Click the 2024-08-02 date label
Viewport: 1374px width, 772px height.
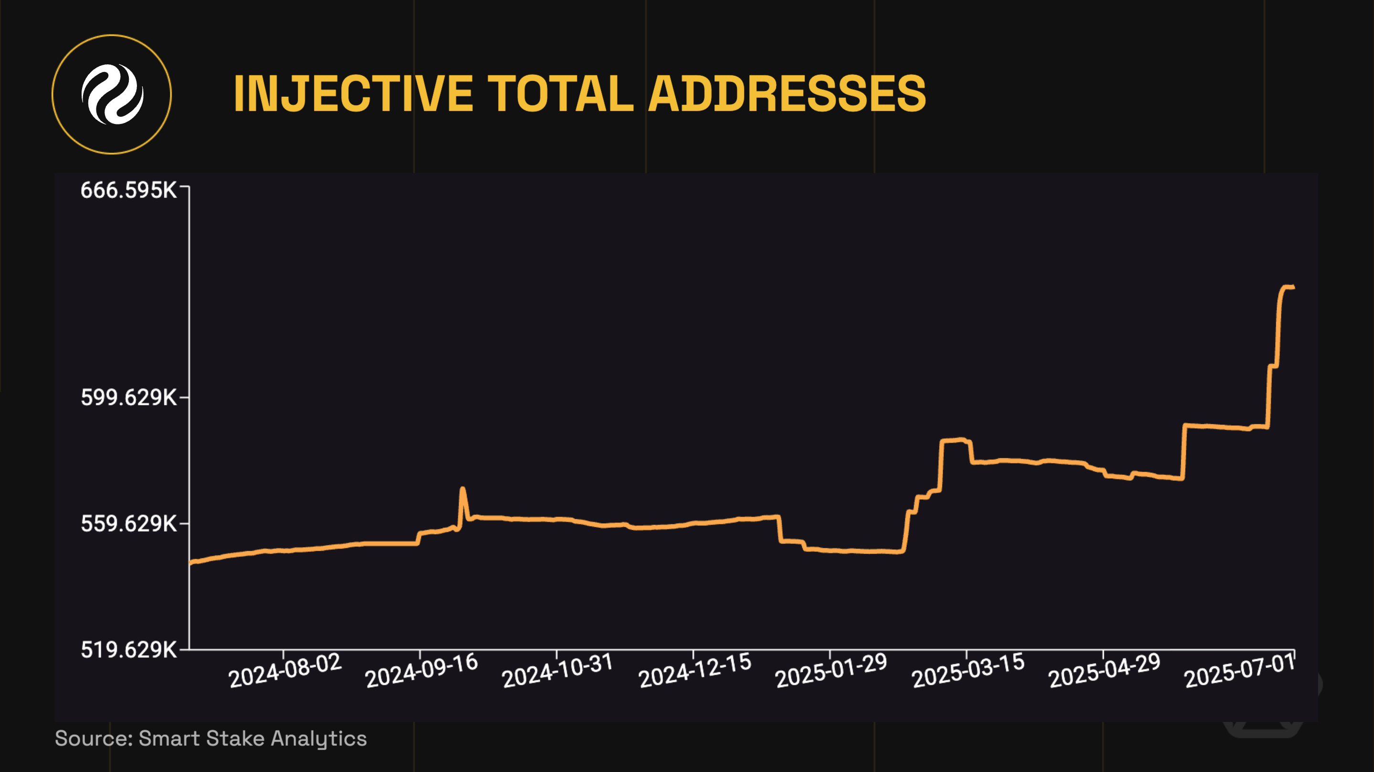pos(285,671)
